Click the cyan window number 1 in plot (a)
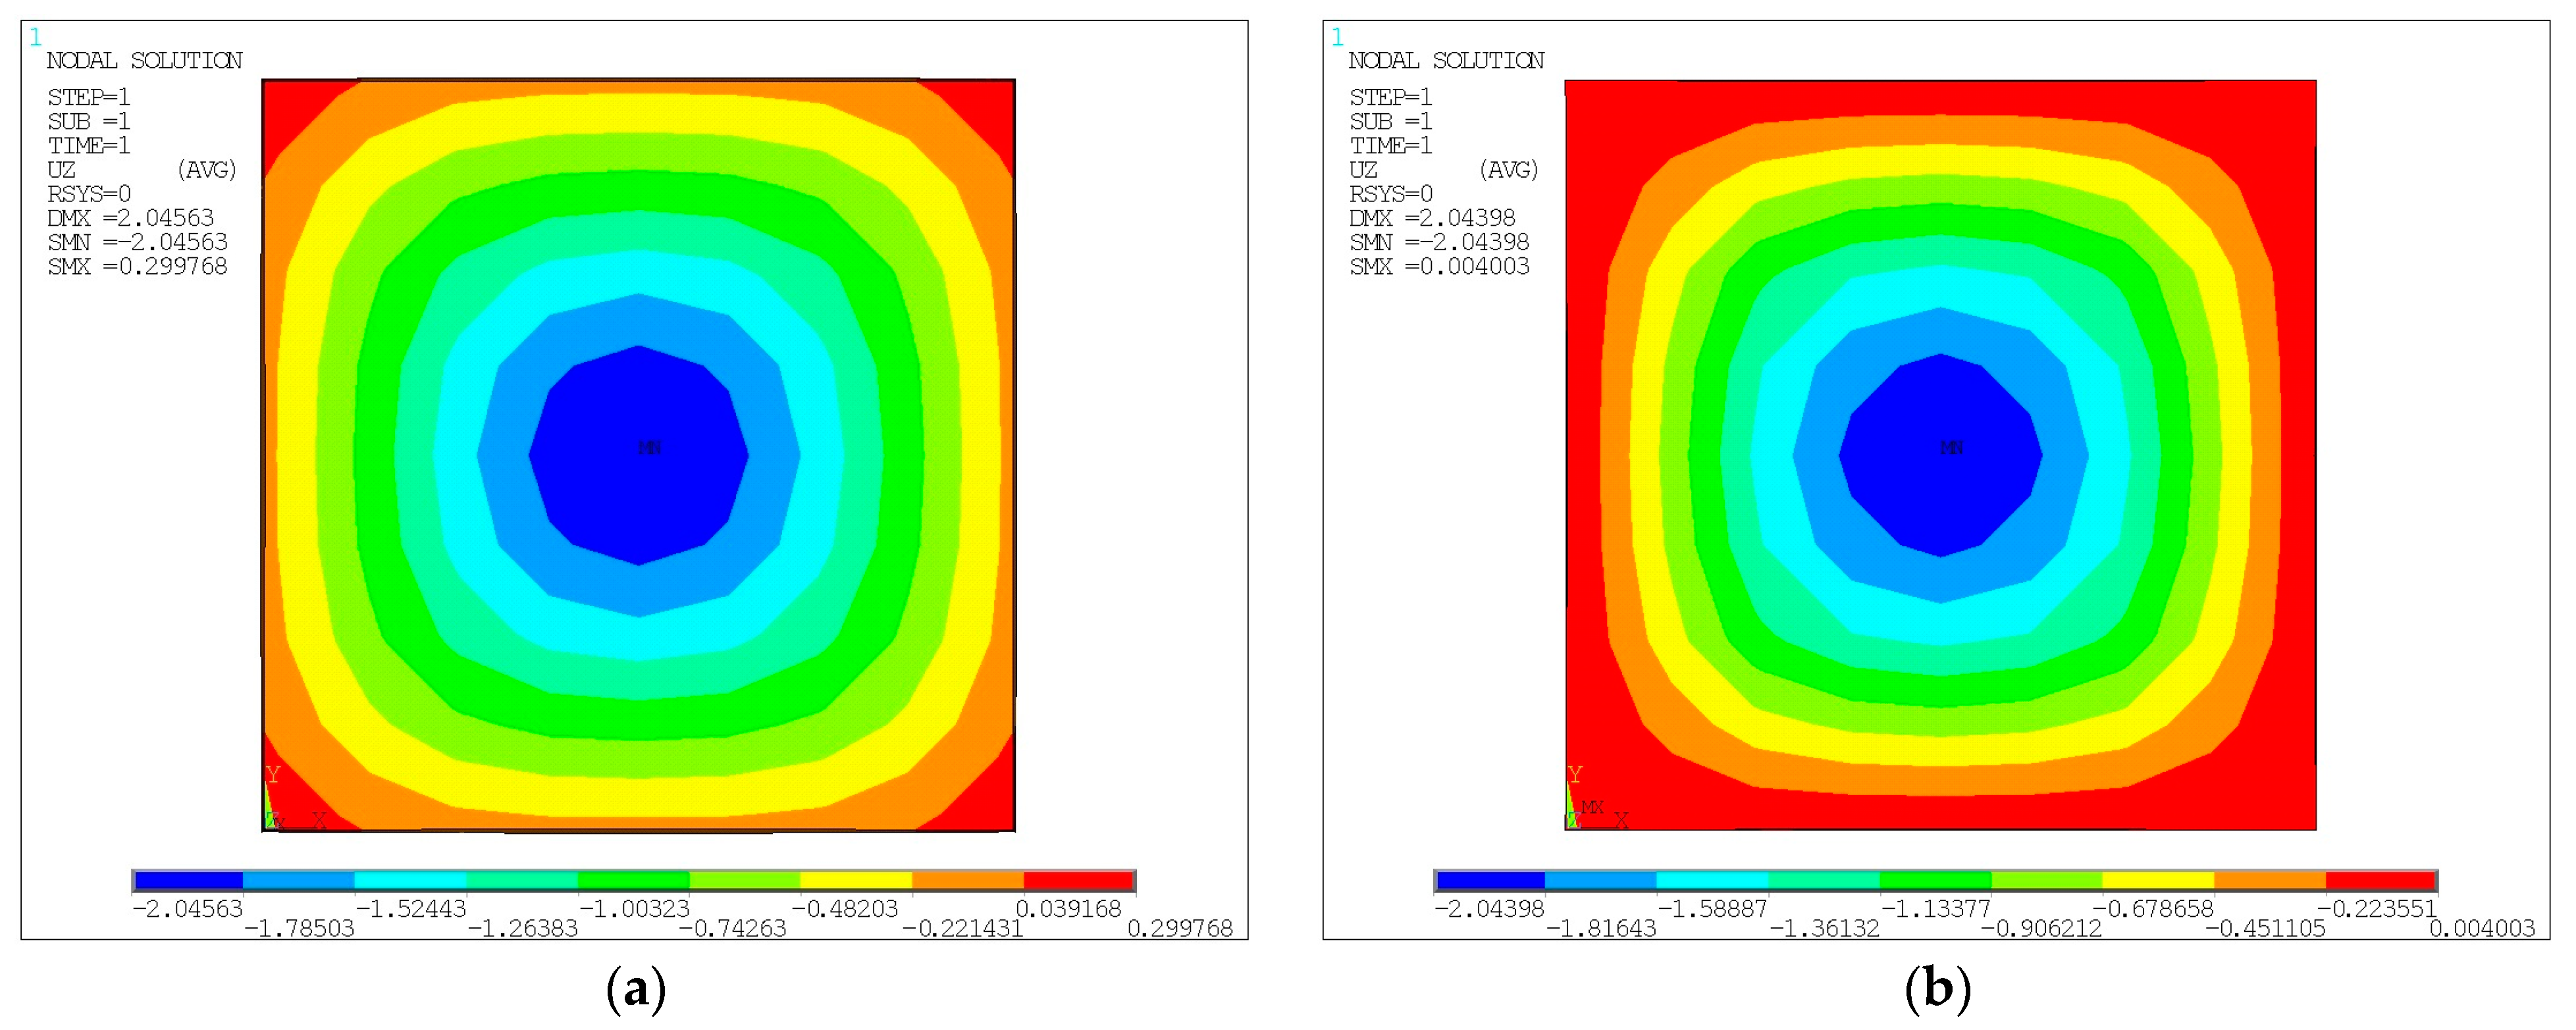 click(36, 38)
